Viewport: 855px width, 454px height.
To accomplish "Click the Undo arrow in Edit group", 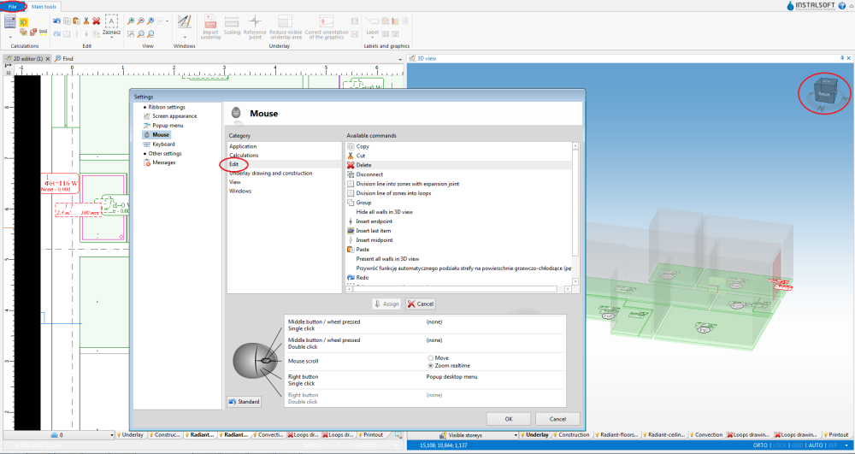I will coord(56,21).
